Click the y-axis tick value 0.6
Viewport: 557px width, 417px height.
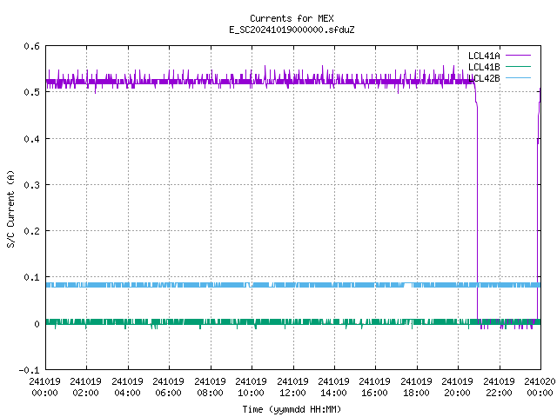point(31,46)
